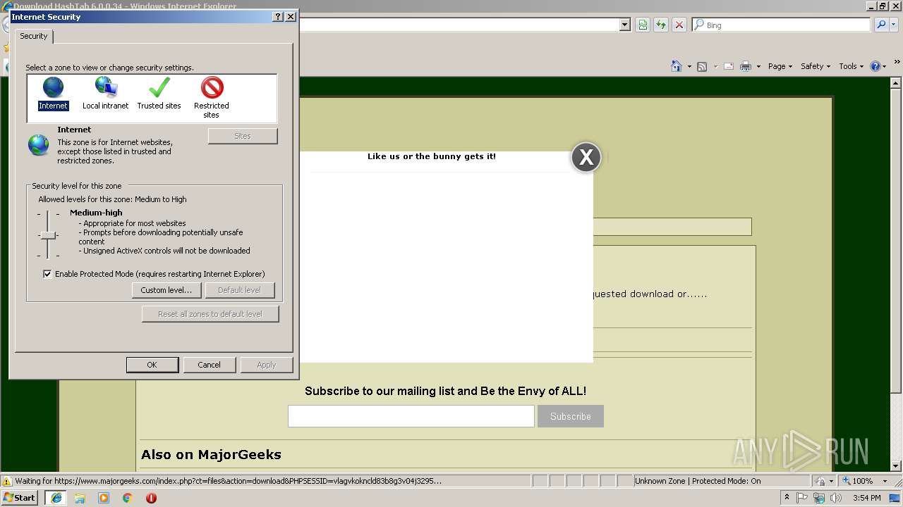
Task: Expand the Help dropdown arrow
Action: coord(885,66)
